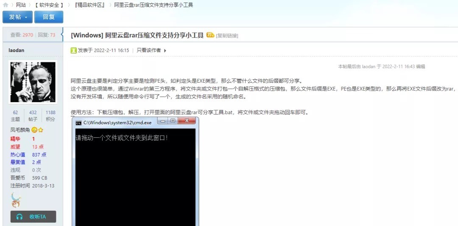Click the [复制链接] copy link

pyautogui.click(x=227, y=36)
